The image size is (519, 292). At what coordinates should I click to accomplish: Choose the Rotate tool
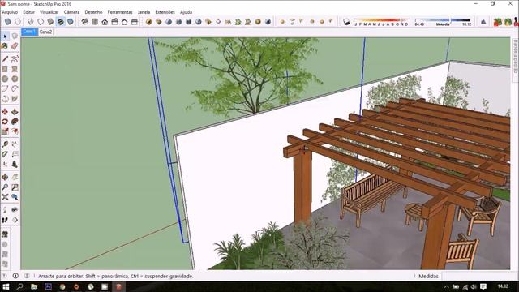(5, 122)
